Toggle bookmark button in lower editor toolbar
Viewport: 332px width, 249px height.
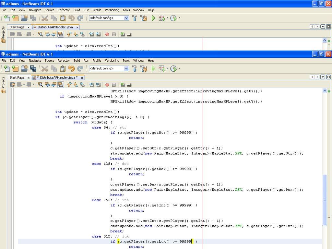point(83,85)
